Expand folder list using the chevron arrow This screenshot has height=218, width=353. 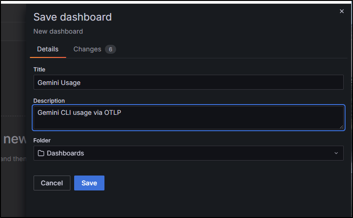[x=336, y=153]
